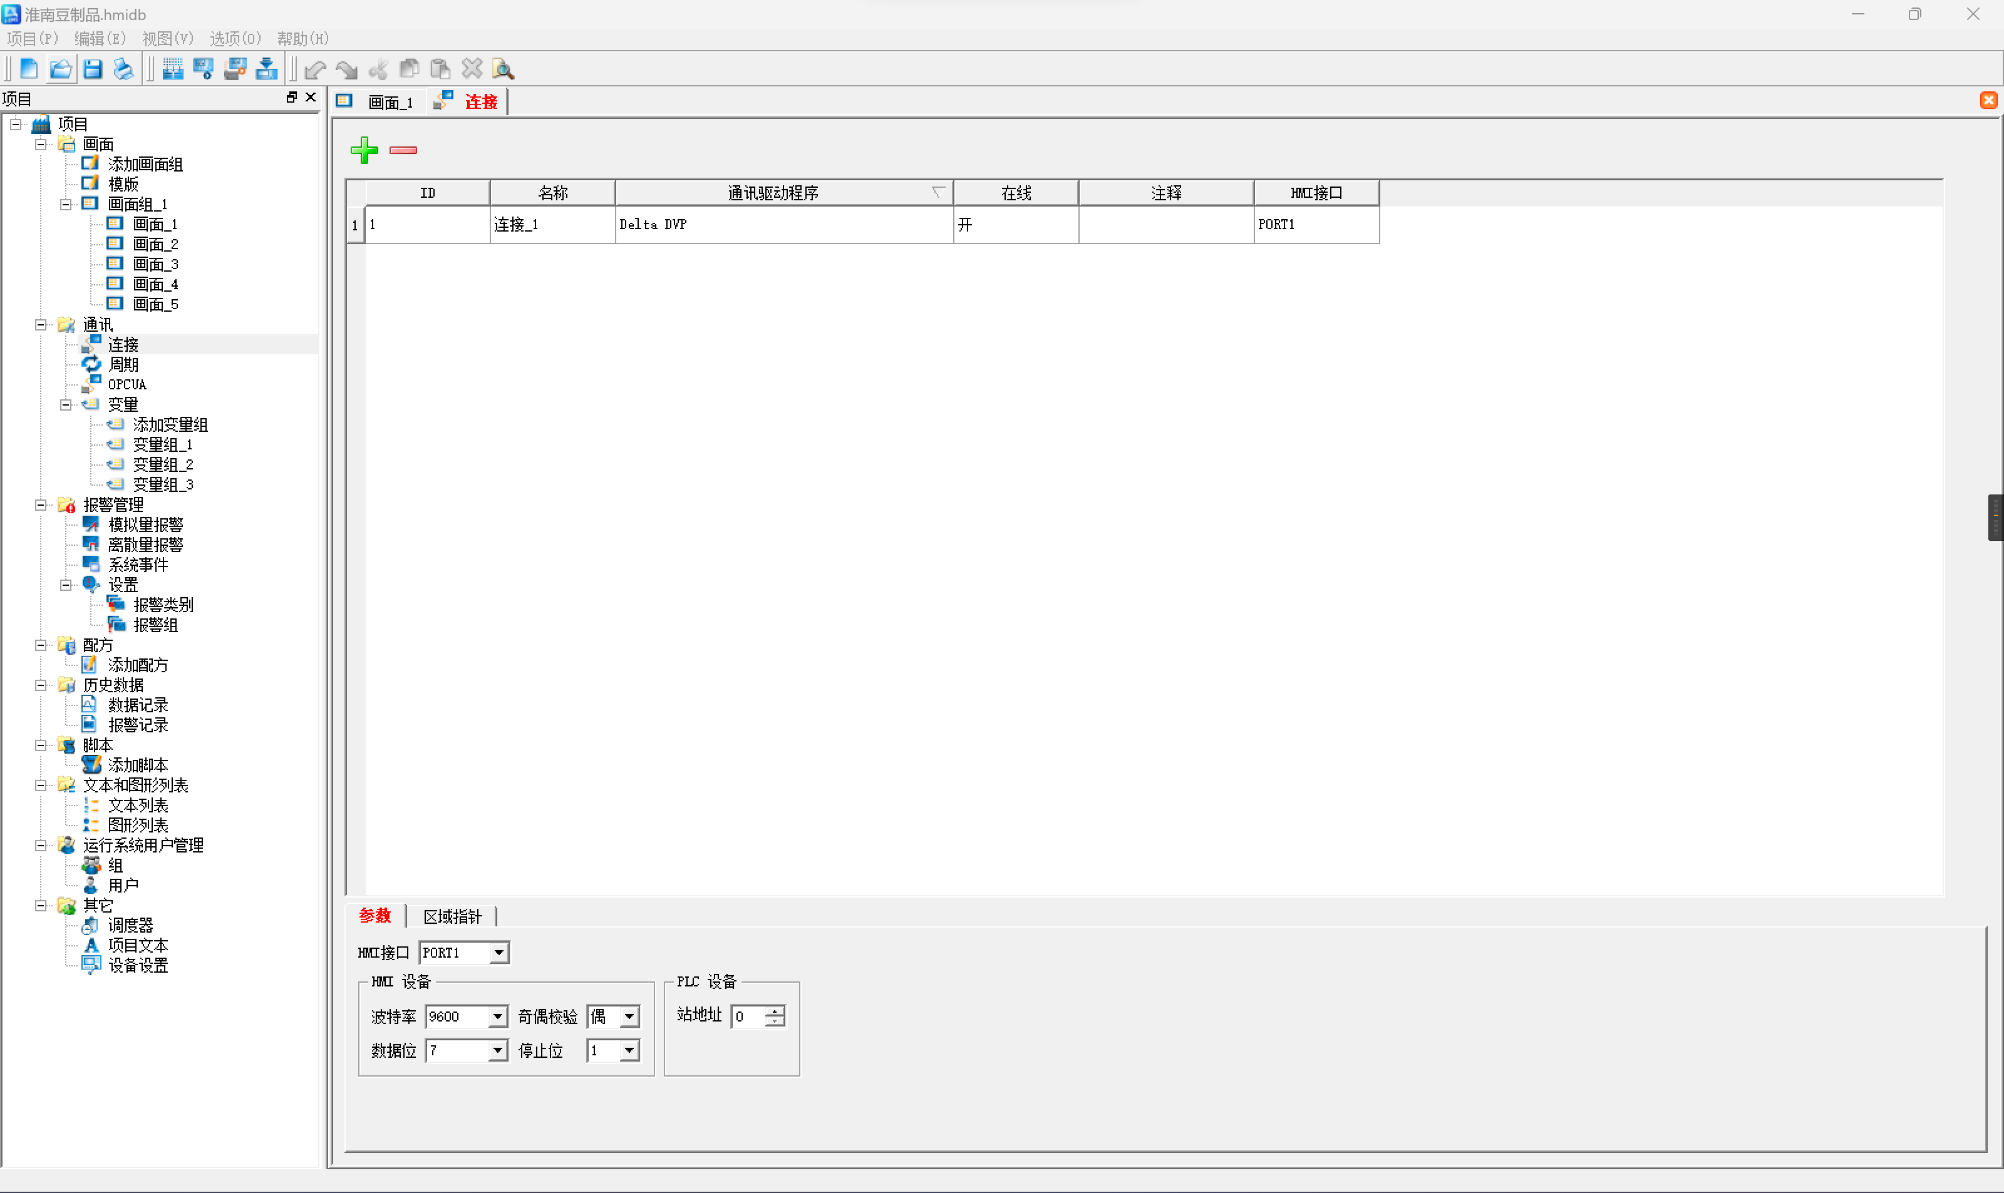Open OPCUA in project tree
2004x1193 pixels.
coord(127,384)
